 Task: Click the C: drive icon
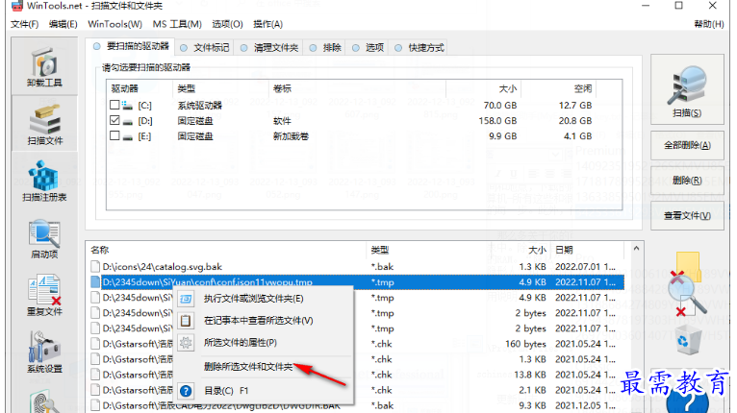127,106
